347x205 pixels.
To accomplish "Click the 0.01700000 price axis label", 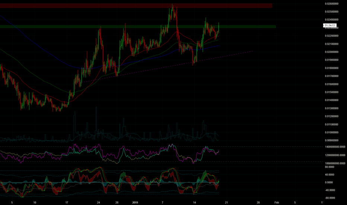I will click(x=331, y=76).
